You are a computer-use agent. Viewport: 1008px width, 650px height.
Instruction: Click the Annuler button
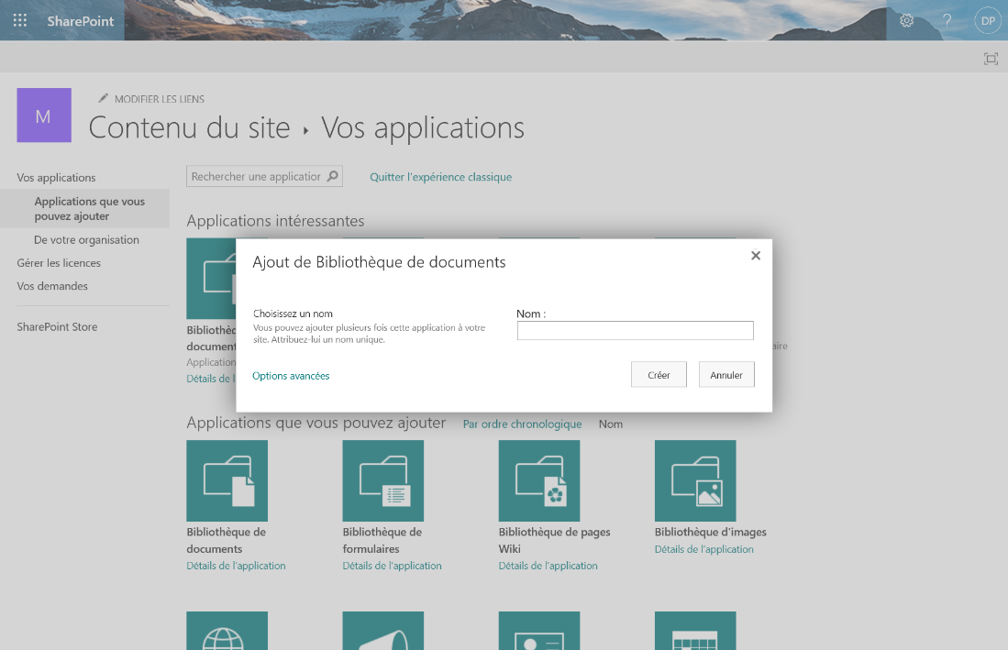(726, 374)
